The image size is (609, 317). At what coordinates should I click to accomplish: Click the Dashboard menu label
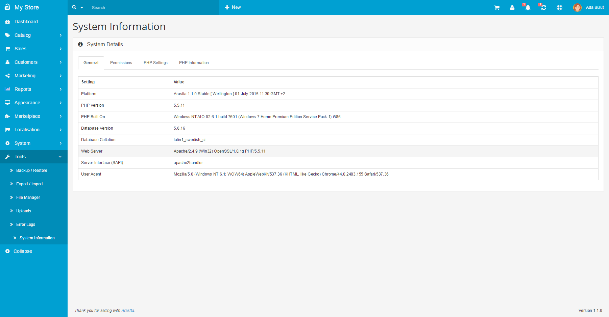coord(26,22)
